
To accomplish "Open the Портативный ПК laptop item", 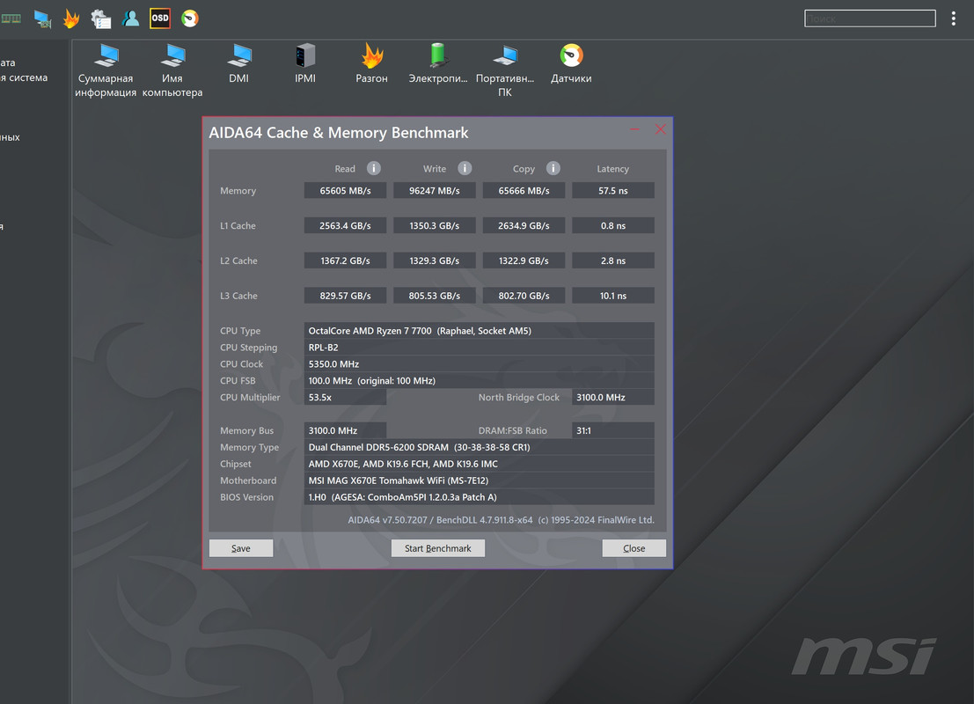I will (x=505, y=70).
